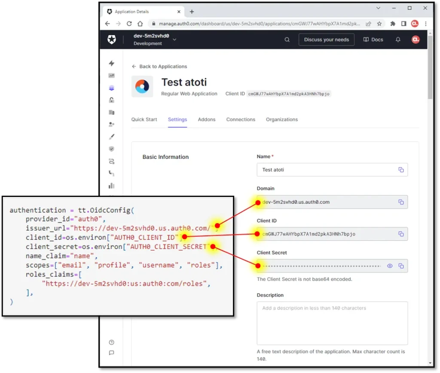Screen dimensions: 440x373
Task: Open the tab search chevron
Action: tap(378, 8)
